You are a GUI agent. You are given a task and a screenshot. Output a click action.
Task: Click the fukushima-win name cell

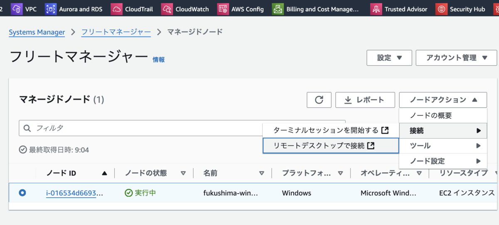pos(231,193)
